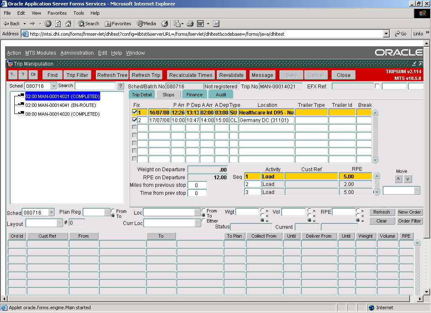
Task: Open IE Favorites toolbar button
Action: (118, 24)
